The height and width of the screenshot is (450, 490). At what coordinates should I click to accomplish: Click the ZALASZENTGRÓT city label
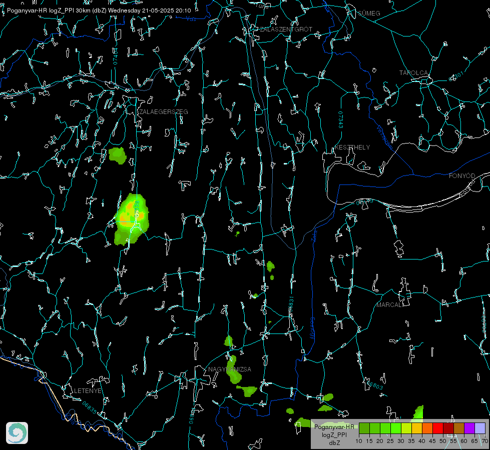(x=286, y=29)
